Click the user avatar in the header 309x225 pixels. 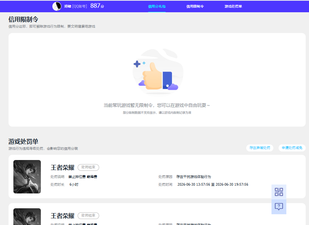(x=57, y=6)
